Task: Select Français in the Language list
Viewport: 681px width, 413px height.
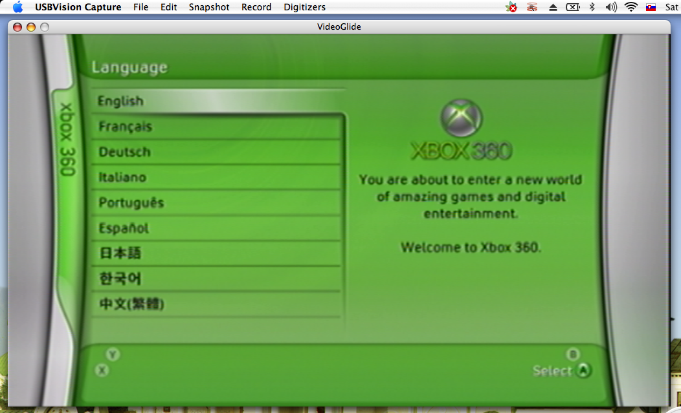Action: pos(216,127)
